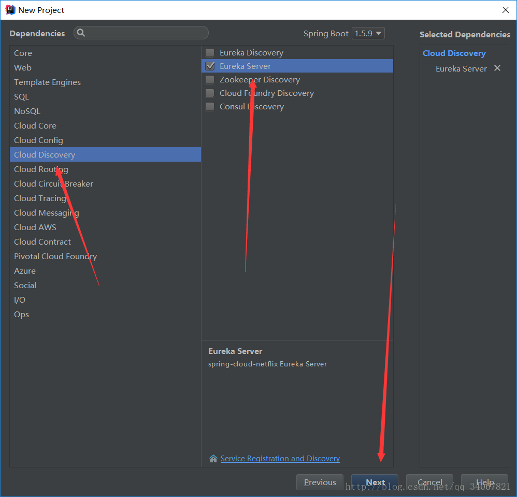The image size is (517, 497).
Task: Go back with the Previous button
Action: (x=320, y=482)
